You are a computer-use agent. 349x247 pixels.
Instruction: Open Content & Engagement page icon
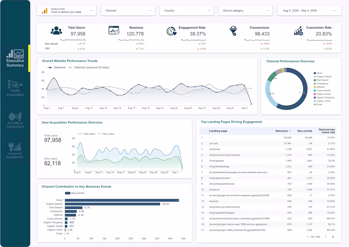pos(15,147)
